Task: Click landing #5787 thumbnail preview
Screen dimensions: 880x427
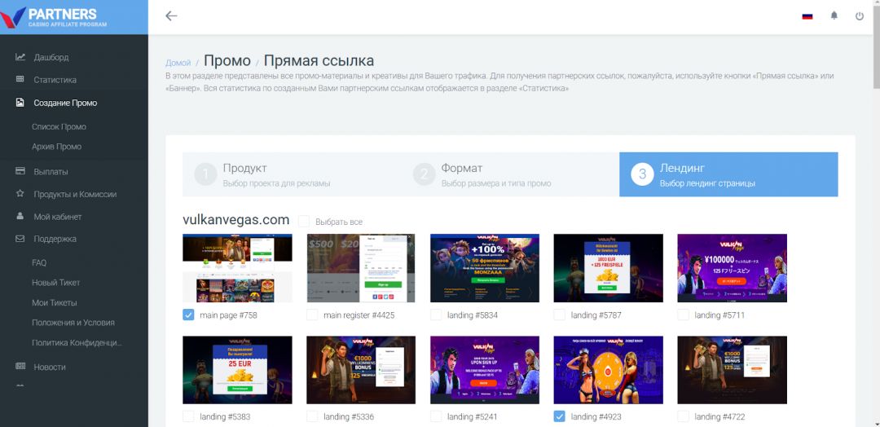Action: [x=609, y=268]
